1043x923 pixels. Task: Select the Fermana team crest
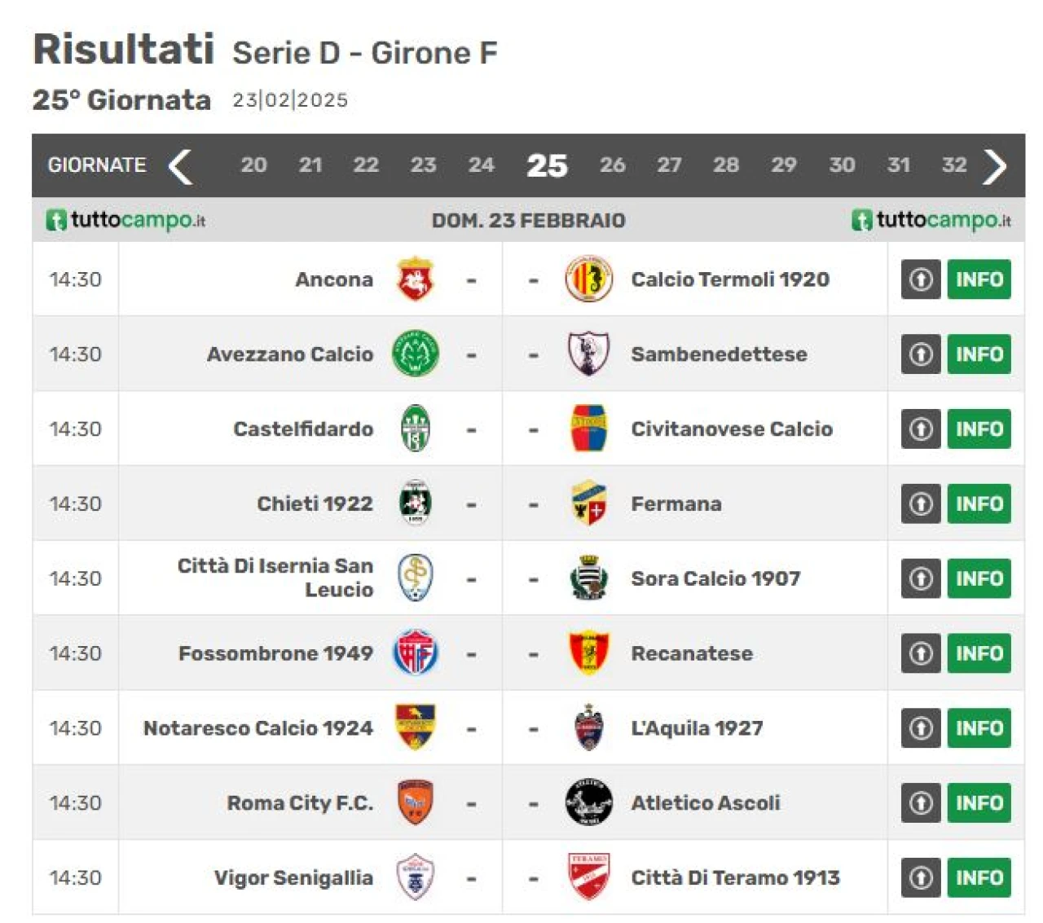click(588, 503)
